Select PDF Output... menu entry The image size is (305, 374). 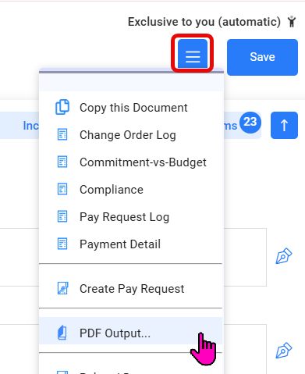(131, 331)
